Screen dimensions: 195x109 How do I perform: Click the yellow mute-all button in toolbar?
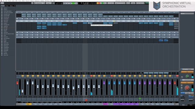coord(97,3)
